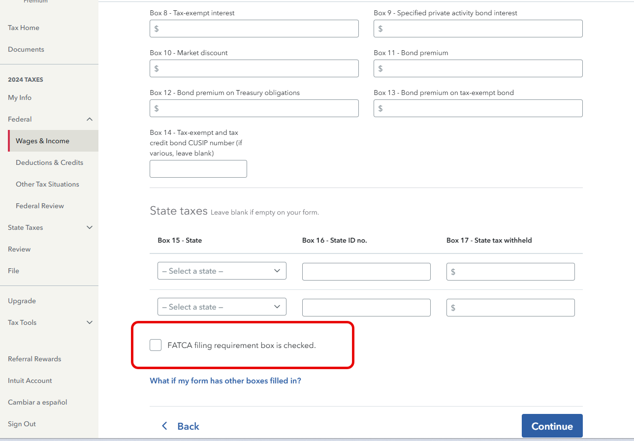634x441 pixels.
Task: Open 'What if my form has other boxes' link
Action: pos(225,380)
